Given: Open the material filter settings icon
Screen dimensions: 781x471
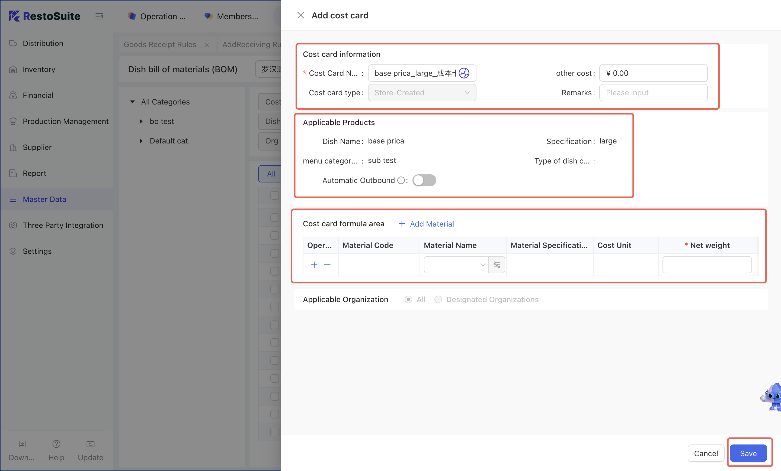Looking at the screenshot, I should [x=497, y=264].
